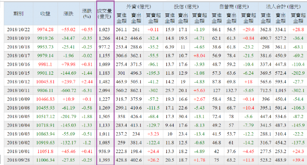Image resolution: width=307 pixels, height=165 pixels.
Task: Click change value +239.7
Action: (x=68, y=82)
